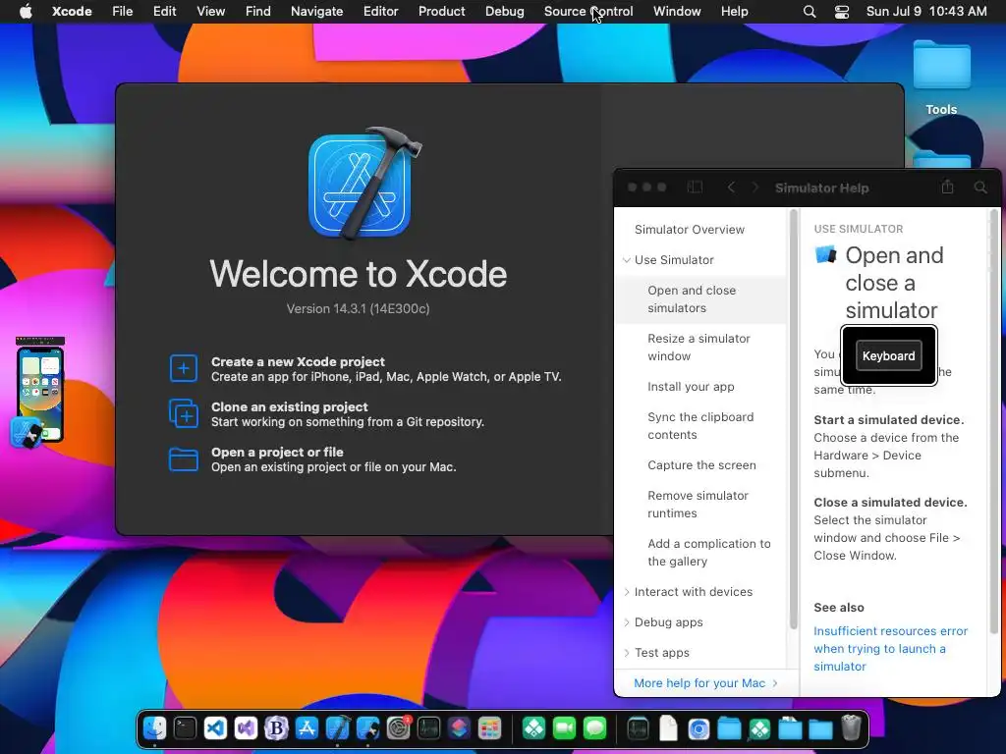Open the Window menu

[x=677, y=12]
